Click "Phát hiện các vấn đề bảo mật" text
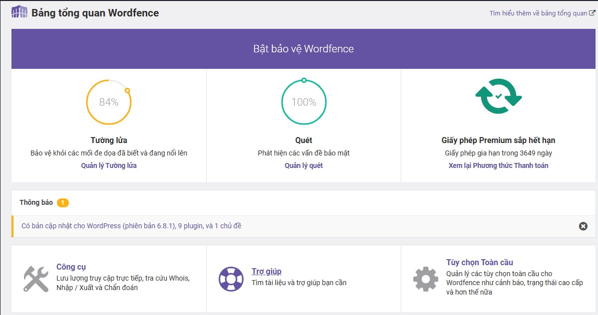This screenshot has width=598, height=315. (x=303, y=153)
